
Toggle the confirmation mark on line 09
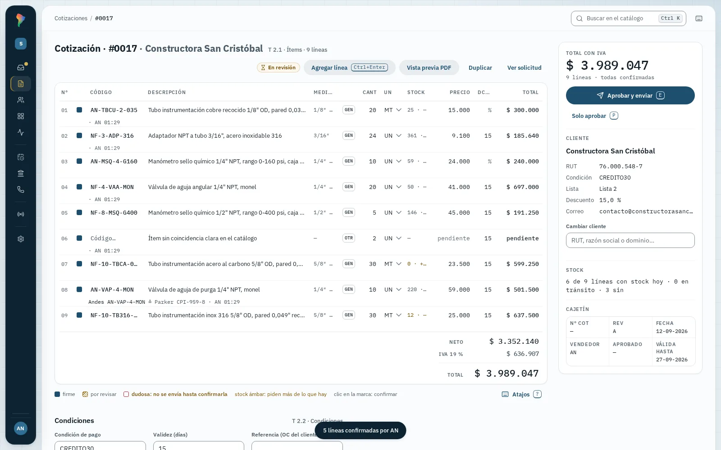click(79, 315)
